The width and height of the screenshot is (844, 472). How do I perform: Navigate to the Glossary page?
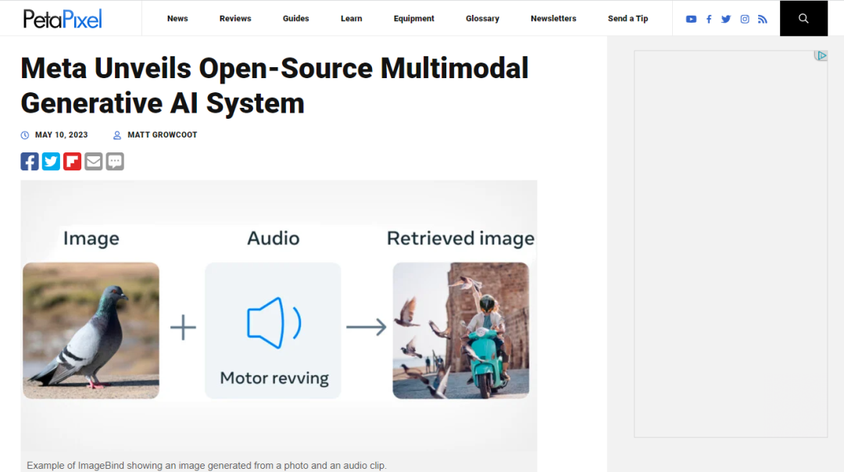point(483,18)
